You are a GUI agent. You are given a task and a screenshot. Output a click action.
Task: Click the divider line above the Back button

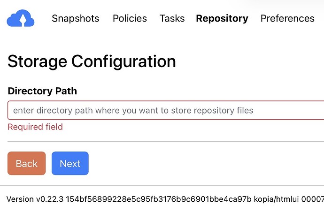tap(164, 141)
